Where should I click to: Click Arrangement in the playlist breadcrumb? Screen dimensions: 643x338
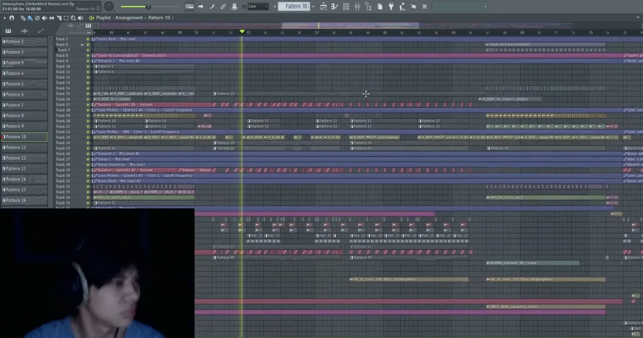coord(130,18)
